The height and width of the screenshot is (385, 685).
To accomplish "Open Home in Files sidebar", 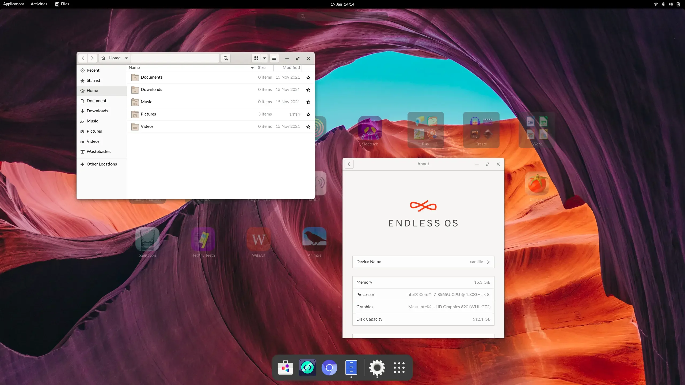I will coord(102,91).
